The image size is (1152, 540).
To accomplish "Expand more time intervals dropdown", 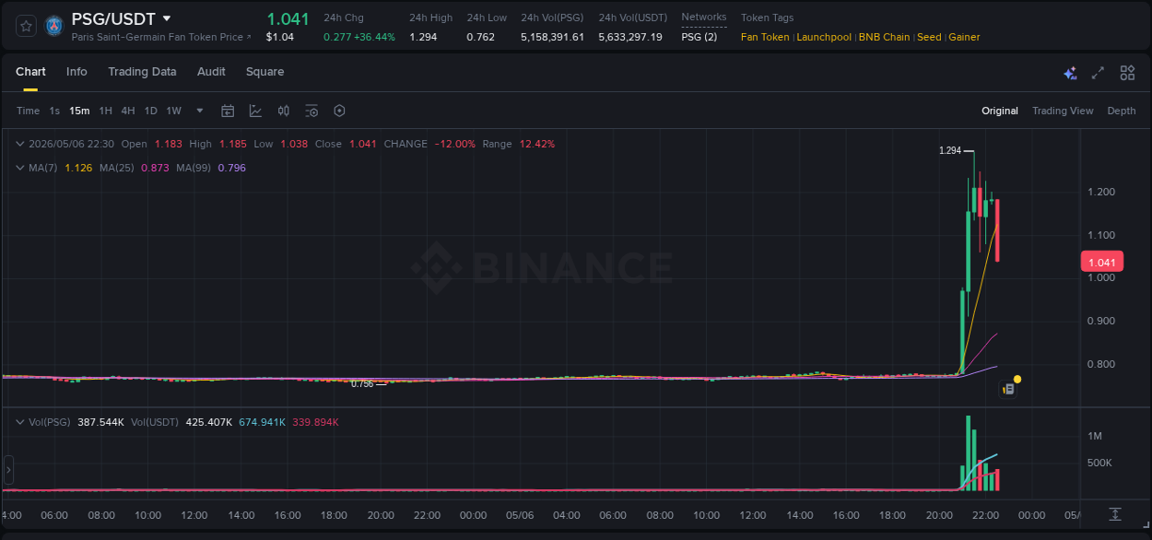I will click(x=200, y=111).
